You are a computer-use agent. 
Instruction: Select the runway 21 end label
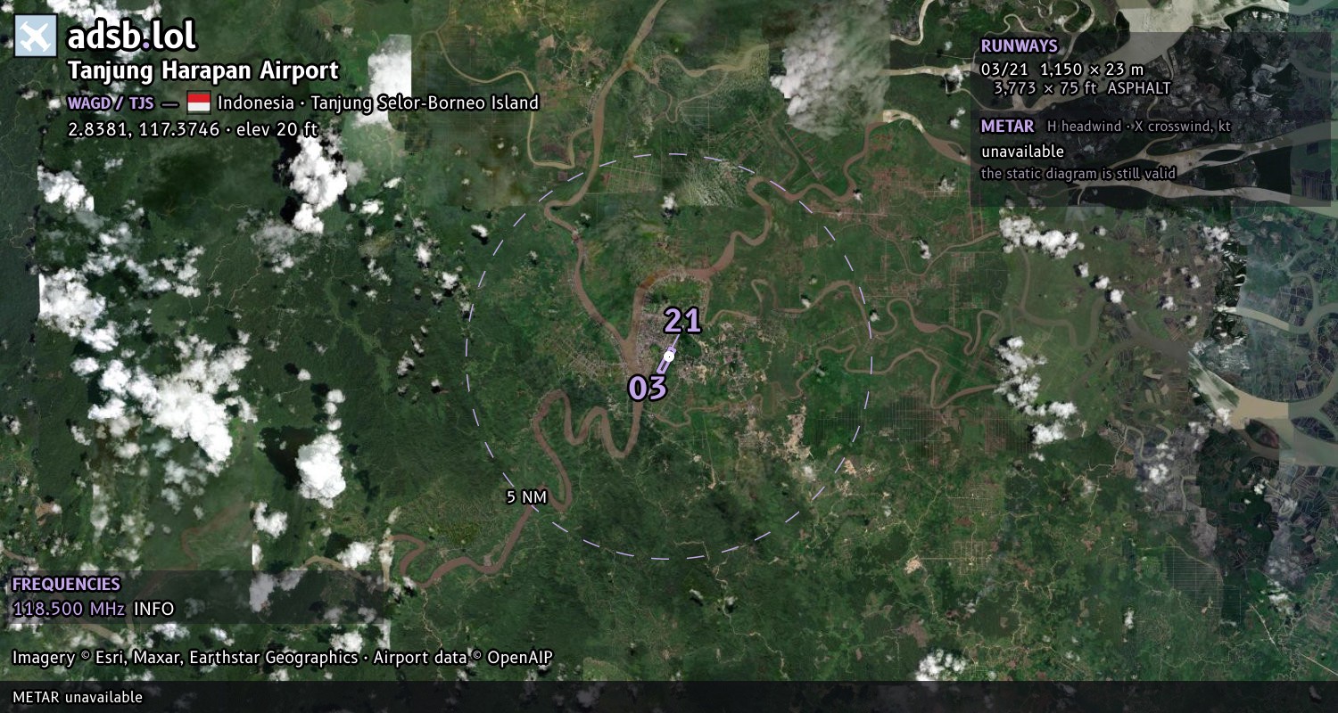click(x=682, y=321)
